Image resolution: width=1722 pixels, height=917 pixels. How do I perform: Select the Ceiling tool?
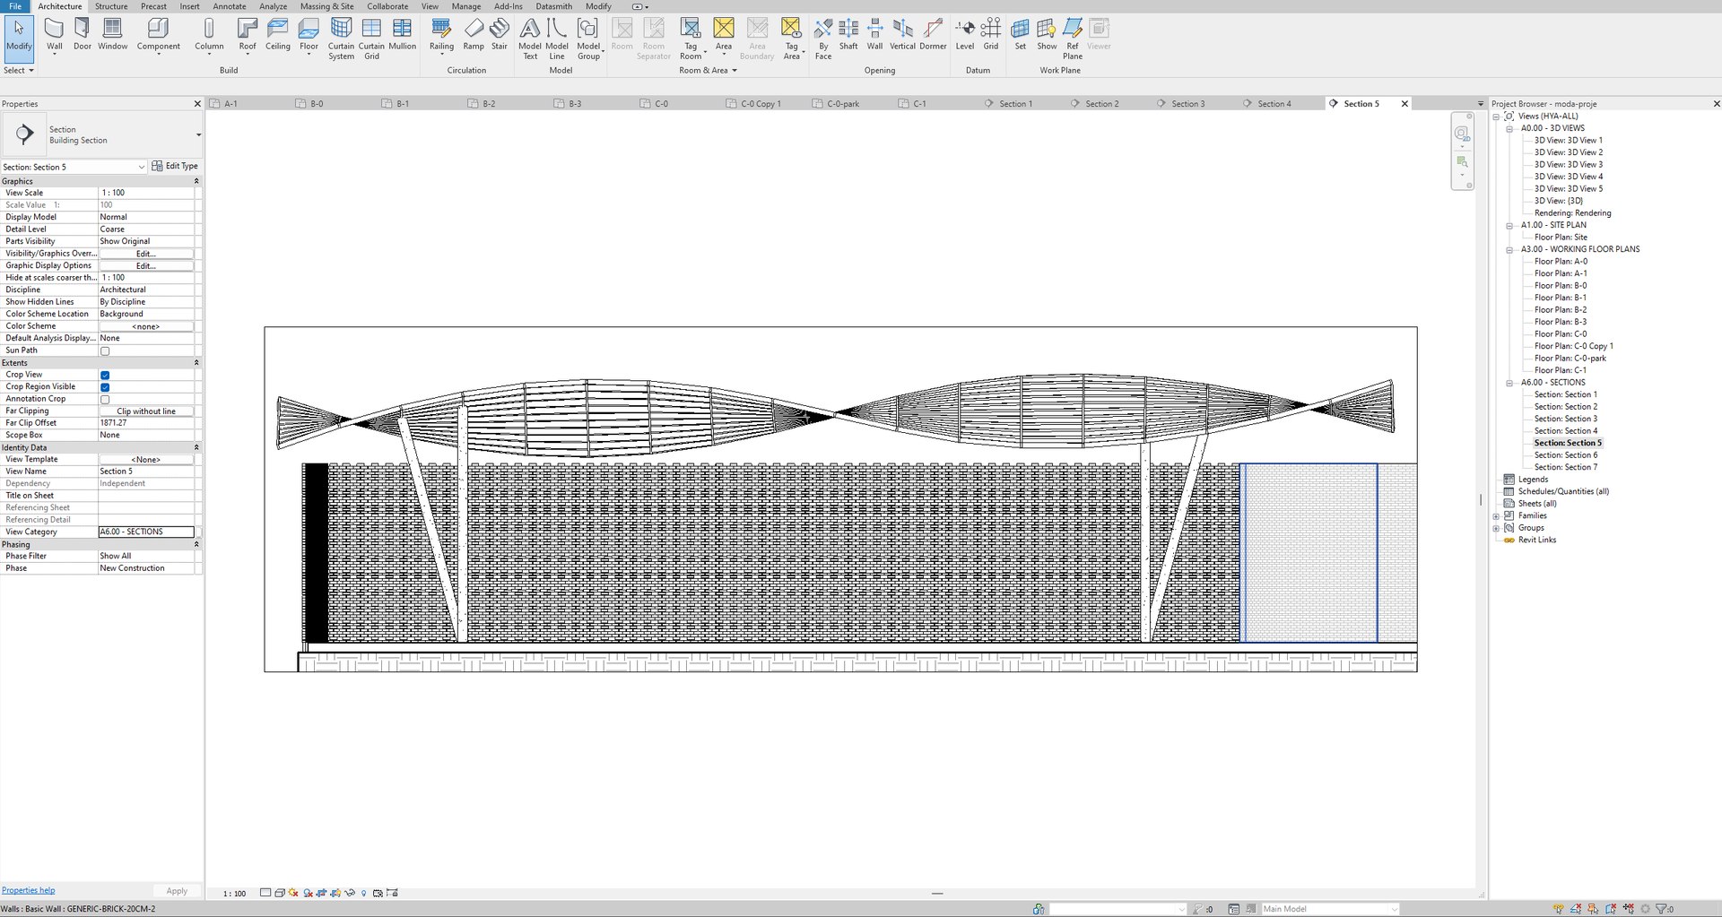click(277, 36)
